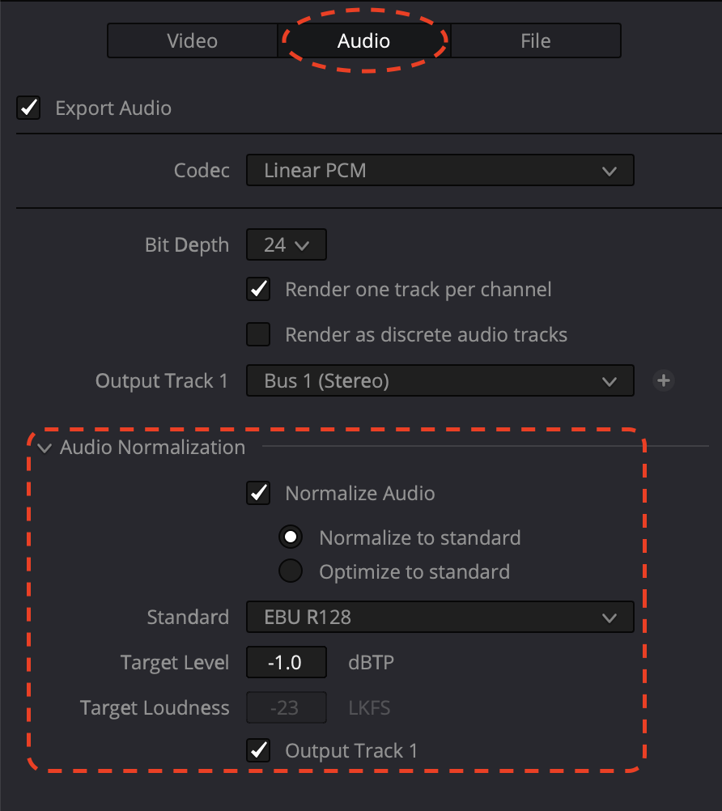
Task: Uncheck the Export Audio checkbox
Action: click(x=29, y=108)
